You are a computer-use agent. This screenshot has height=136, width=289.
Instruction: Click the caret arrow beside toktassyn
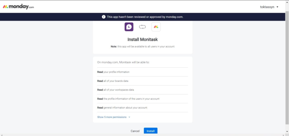pyautogui.click(x=277, y=7)
